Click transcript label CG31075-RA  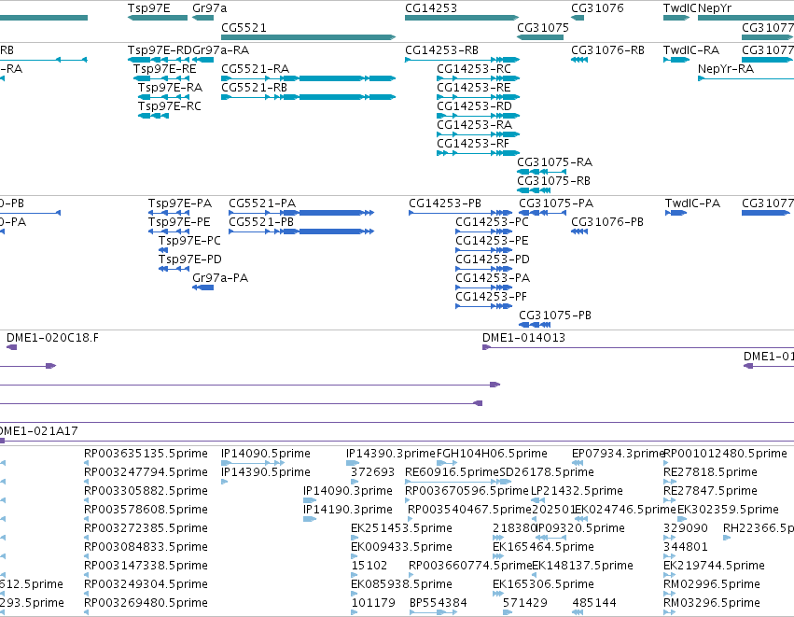[x=554, y=162]
